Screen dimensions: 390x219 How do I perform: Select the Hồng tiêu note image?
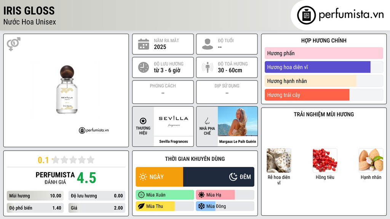tap(325, 160)
